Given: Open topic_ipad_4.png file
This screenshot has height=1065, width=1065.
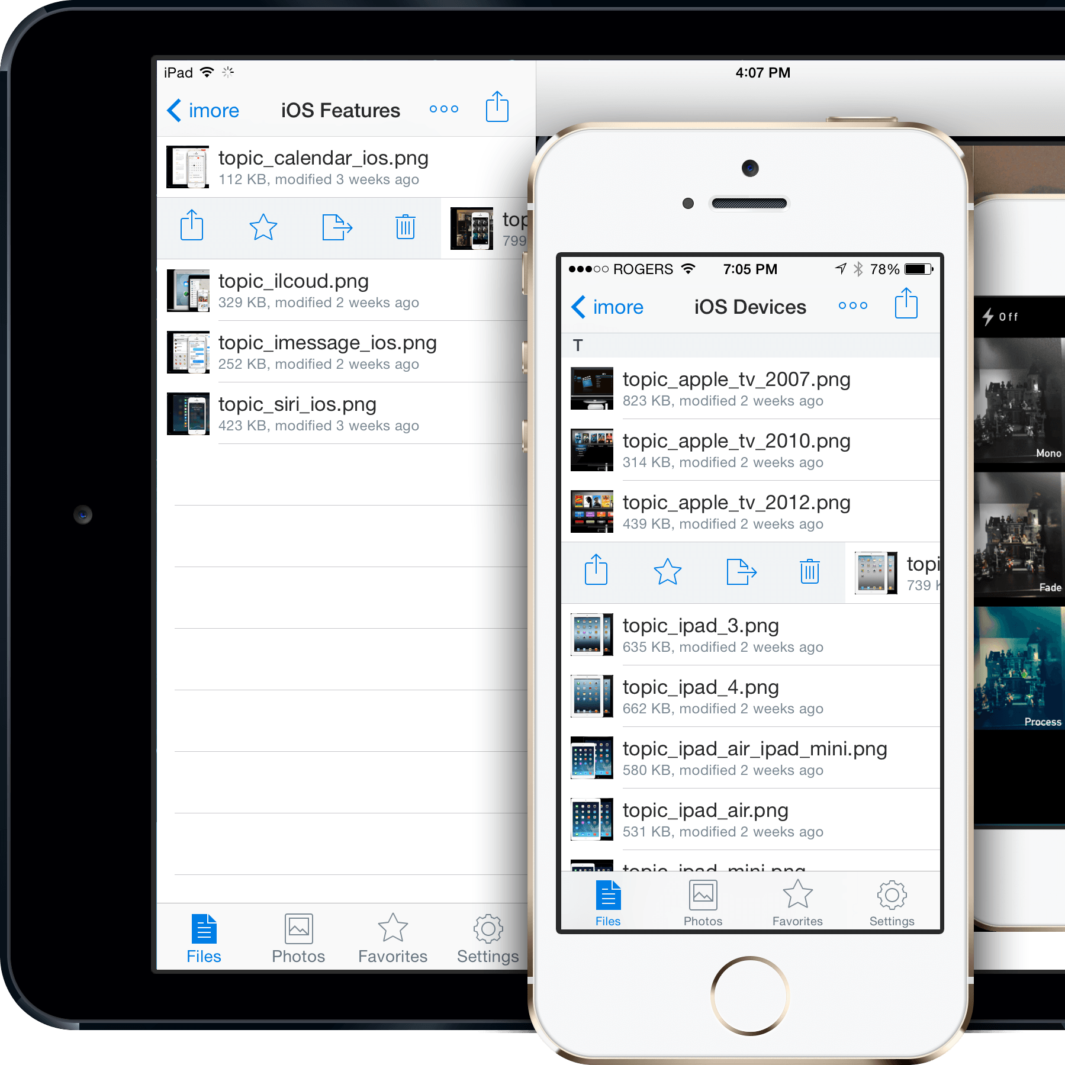Looking at the screenshot, I should [751, 696].
